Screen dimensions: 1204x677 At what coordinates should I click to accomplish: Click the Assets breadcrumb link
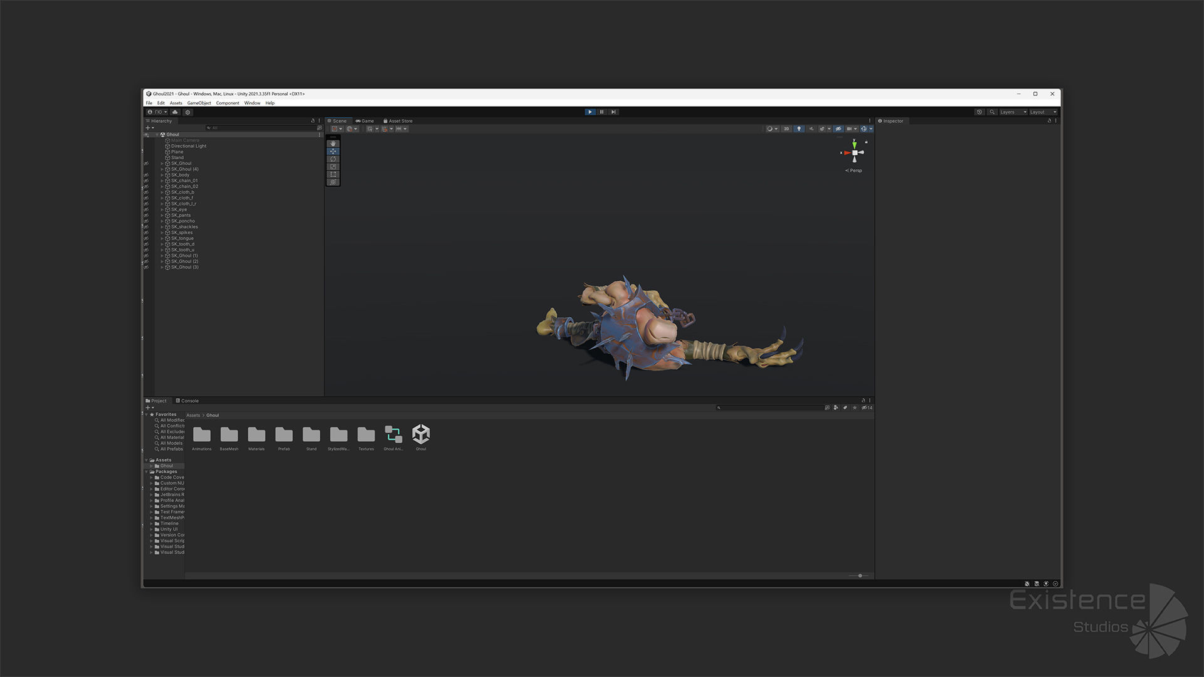pyautogui.click(x=193, y=416)
